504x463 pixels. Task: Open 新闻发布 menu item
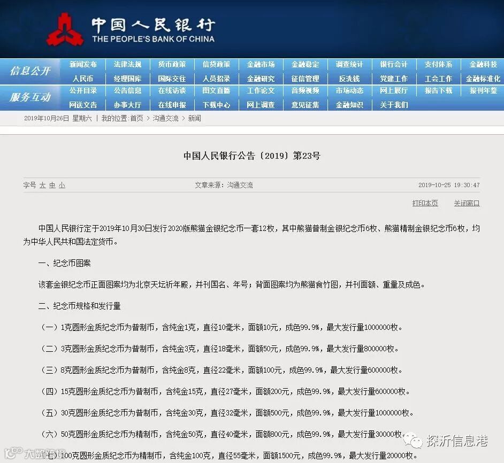pos(83,64)
